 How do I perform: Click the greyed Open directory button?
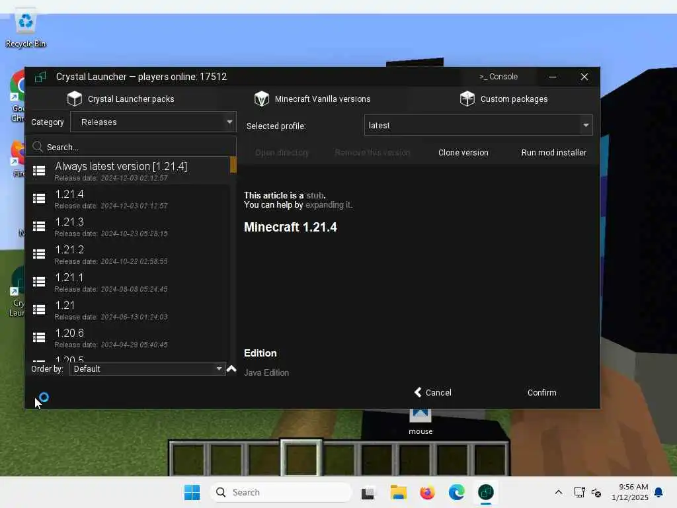tap(282, 153)
